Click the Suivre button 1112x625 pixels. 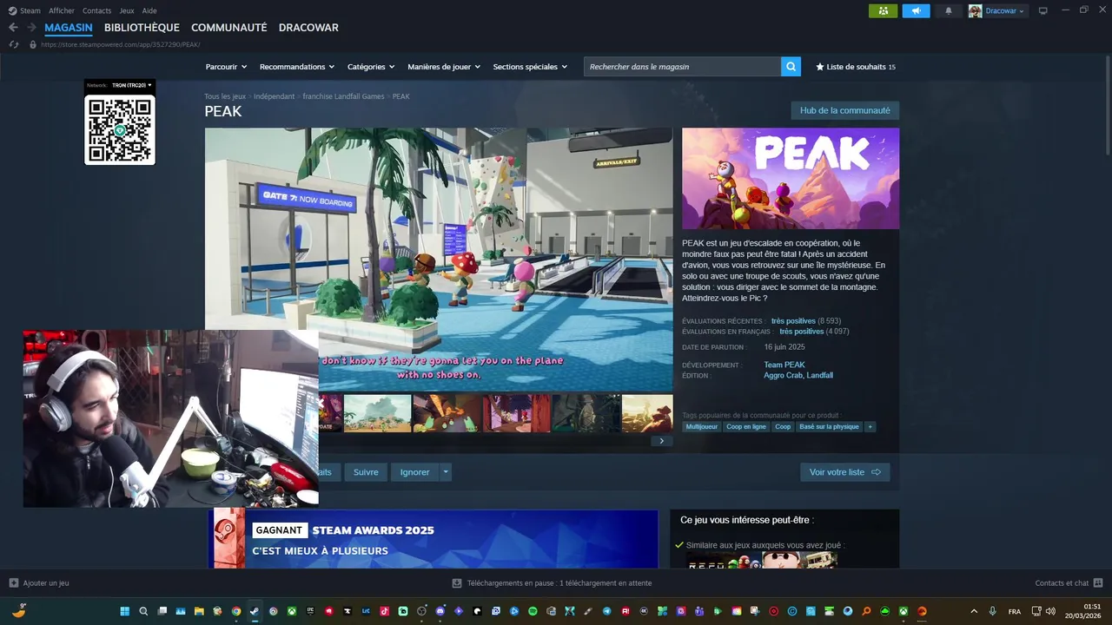(x=366, y=472)
